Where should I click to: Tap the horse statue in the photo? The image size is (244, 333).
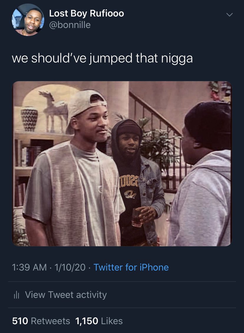coord(55,111)
